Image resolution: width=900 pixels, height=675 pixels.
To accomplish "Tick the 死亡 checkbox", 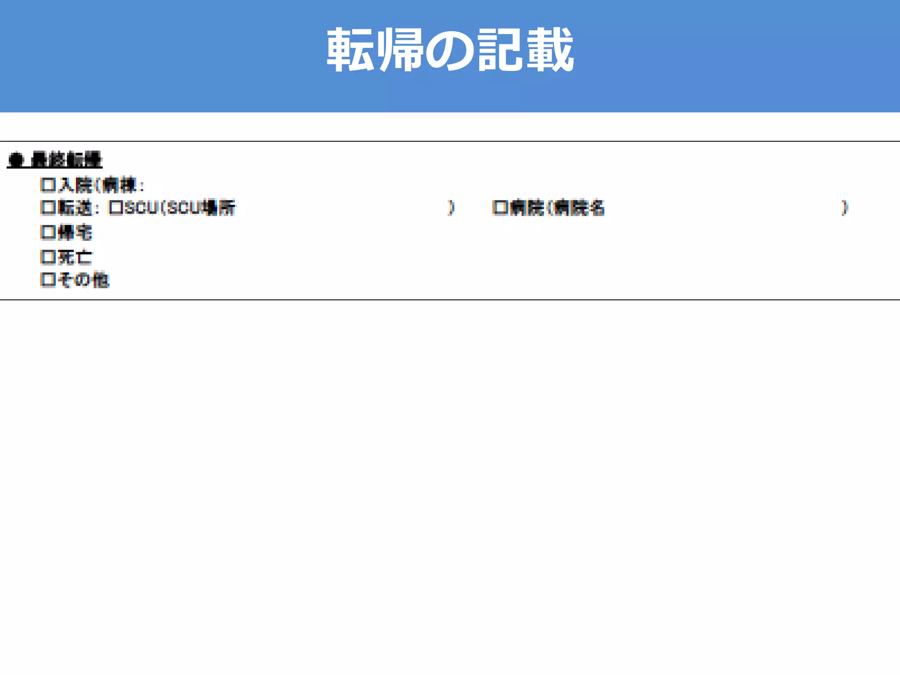I will [x=48, y=257].
